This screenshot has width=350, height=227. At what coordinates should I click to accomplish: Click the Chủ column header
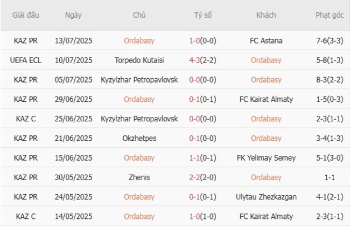(139, 15)
